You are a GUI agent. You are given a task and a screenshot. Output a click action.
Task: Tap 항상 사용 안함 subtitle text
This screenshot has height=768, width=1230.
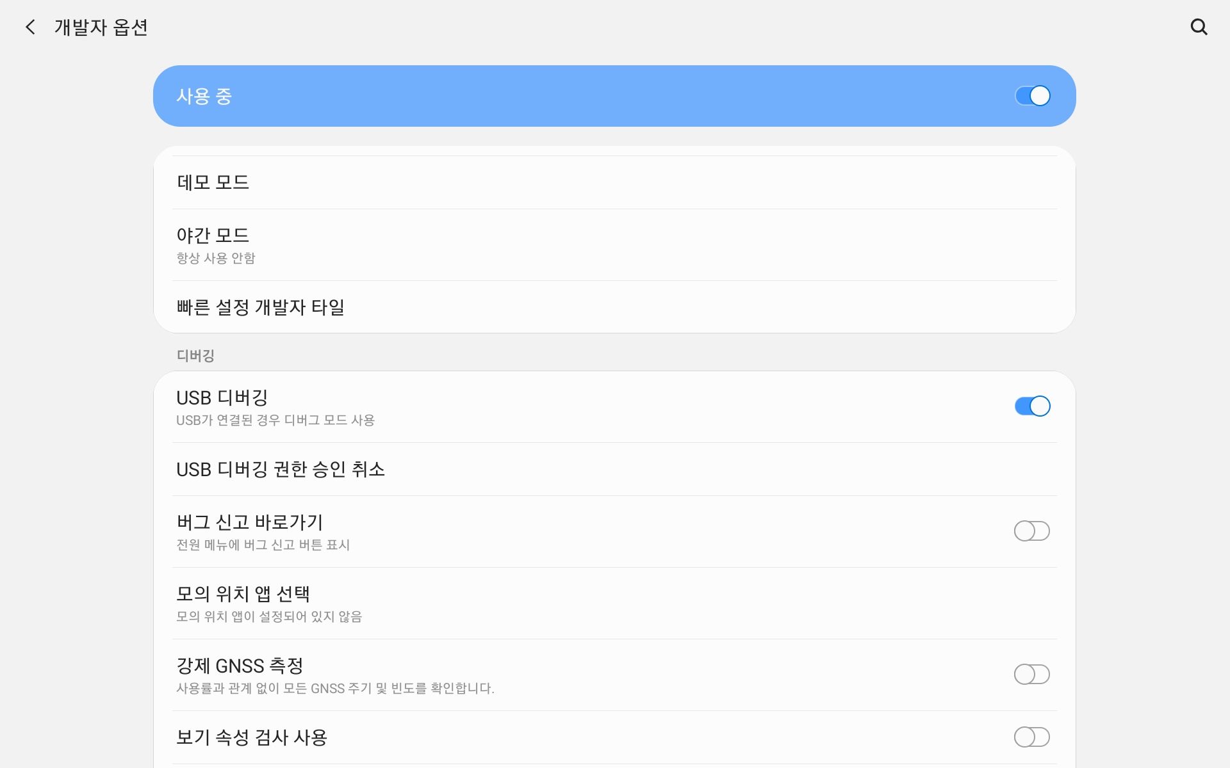point(216,258)
